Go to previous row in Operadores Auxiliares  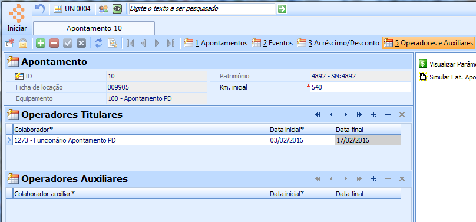coord(331,178)
